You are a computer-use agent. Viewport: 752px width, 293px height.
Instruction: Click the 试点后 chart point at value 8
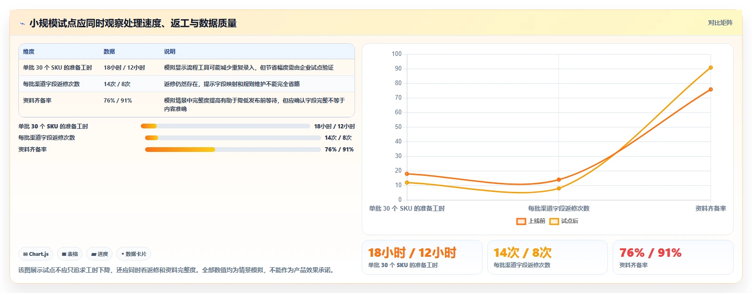coord(559,189)
